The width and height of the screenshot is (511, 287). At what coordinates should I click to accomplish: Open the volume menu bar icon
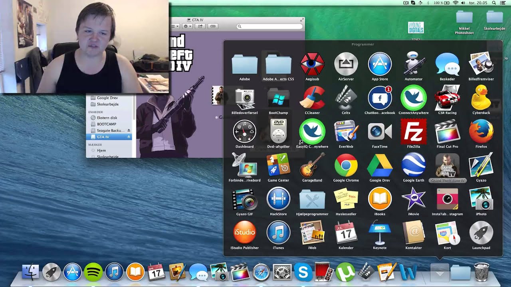(x=463, y=3)
